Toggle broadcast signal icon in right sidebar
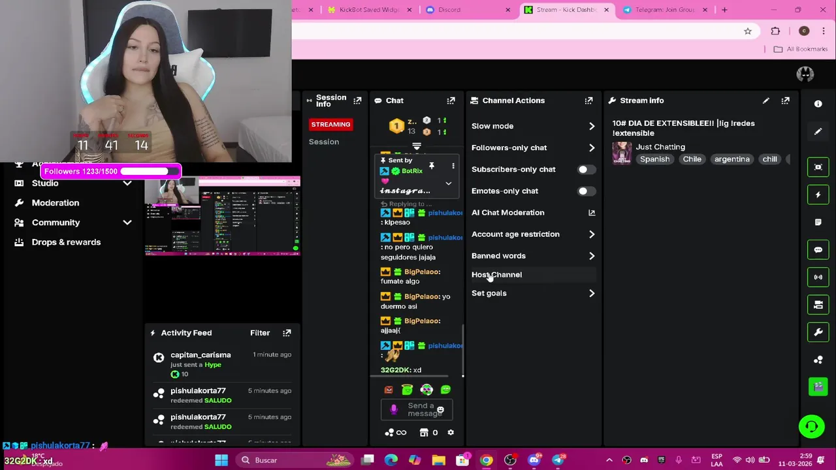This screenshot has width=836, height=470. tap(818, 277)
